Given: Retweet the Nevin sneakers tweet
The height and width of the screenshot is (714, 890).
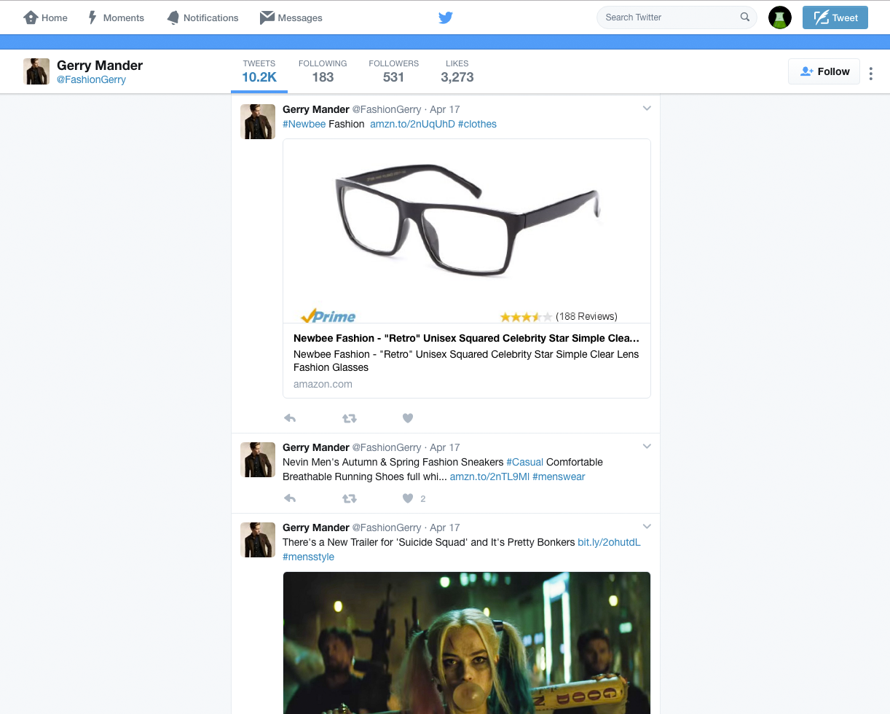Looking at the screenshot, I should [x=350, y=498].
